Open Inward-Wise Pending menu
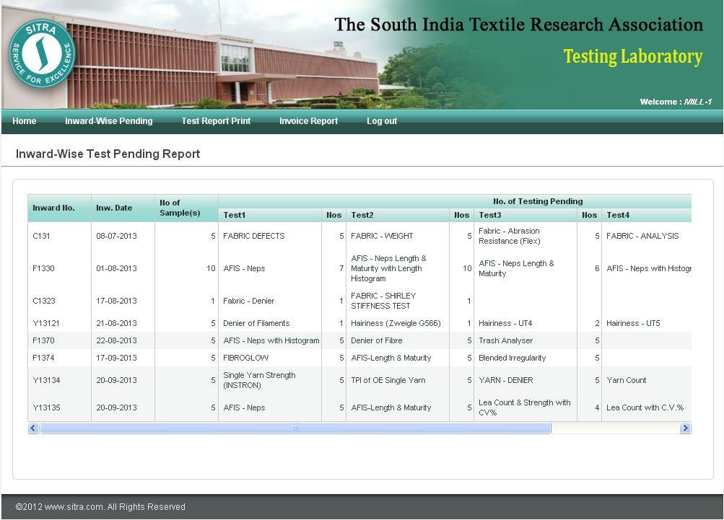The image size is (724, 520). pos(108,121)
